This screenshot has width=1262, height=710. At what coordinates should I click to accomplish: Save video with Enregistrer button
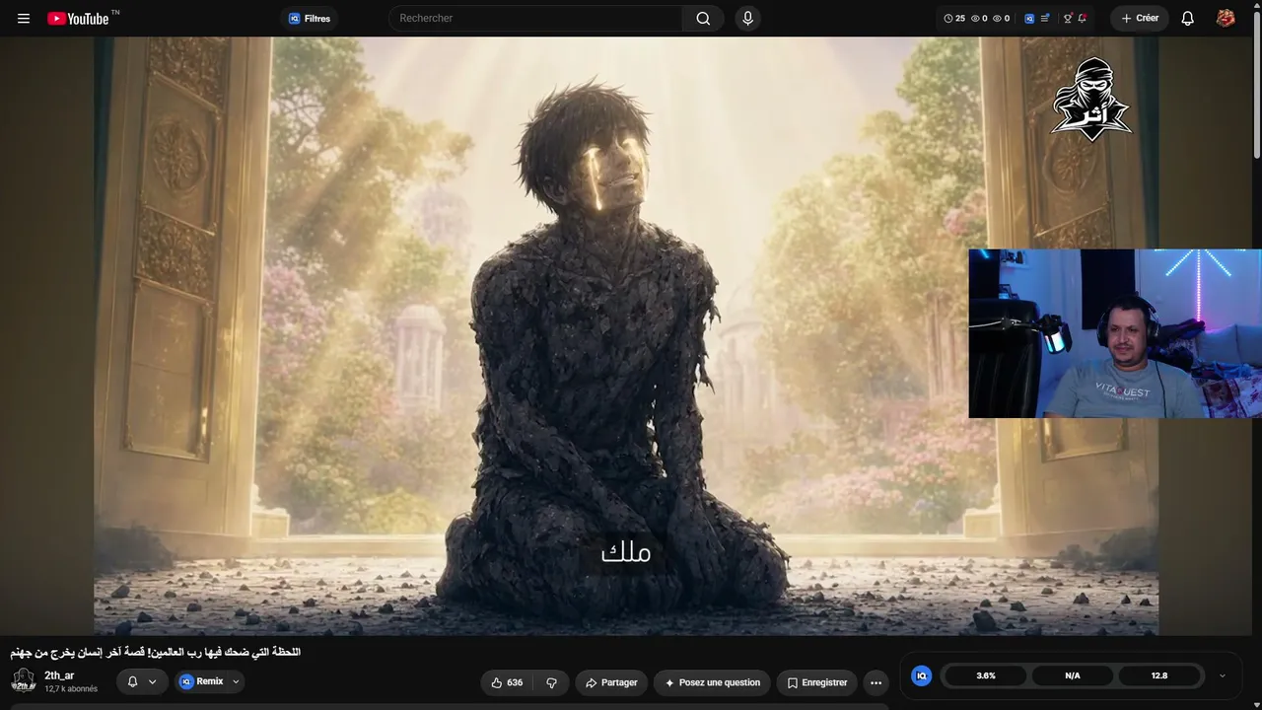point(816,682)
